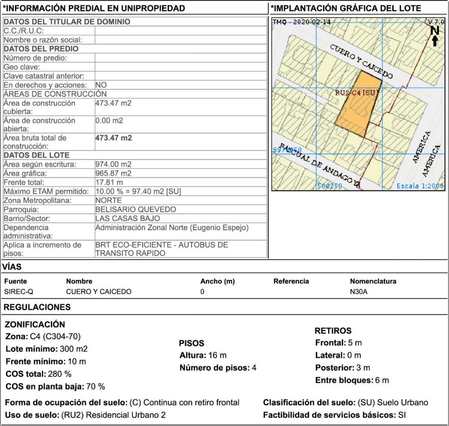The height and width of the screenshot is (426, 449).
Task: Click the RU2-C4 [SU] label on the map
Action: click(x=357, y=93)
